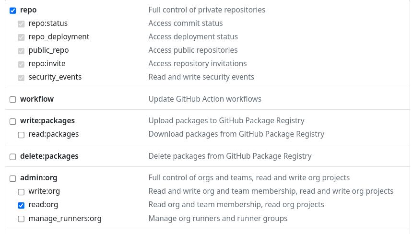413x234 pixels.
Task: Click the write:packages scope label
Action: 47,120
